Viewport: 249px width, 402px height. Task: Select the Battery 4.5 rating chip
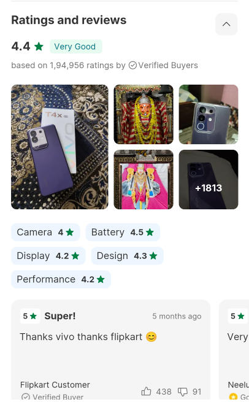(x=123, y=232)
